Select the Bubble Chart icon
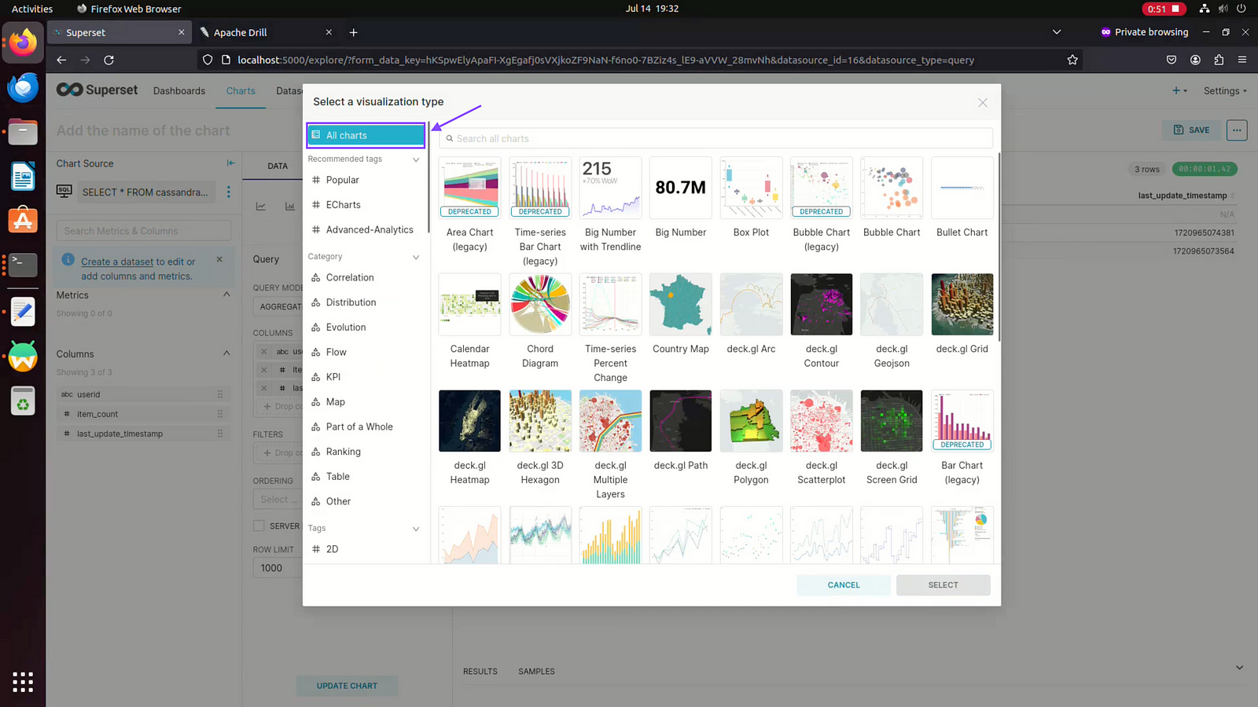Viewport: 1258px width, 707px height. pyautogui.click(x=892, y=189)
